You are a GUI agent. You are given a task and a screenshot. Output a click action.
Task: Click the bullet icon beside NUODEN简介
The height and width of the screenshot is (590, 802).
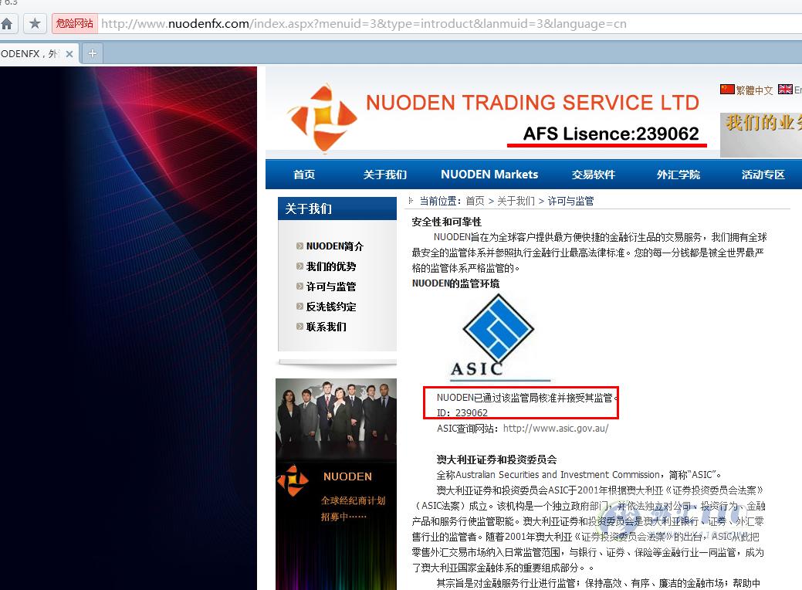299,246
